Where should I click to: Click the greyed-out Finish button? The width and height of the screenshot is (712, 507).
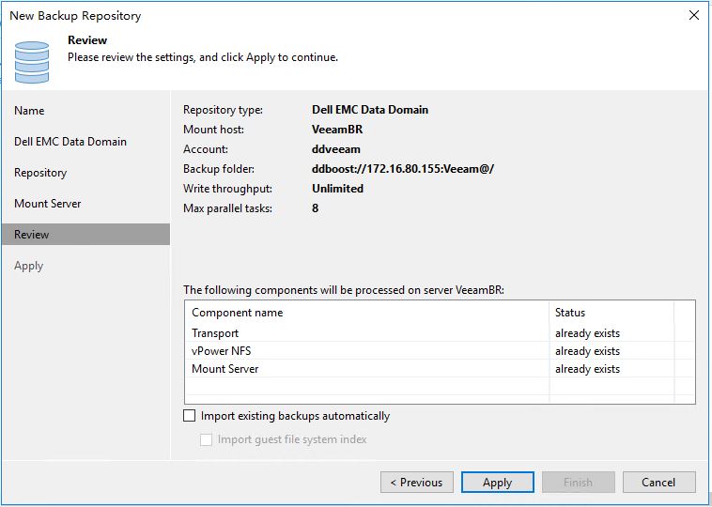click(578, 482)
